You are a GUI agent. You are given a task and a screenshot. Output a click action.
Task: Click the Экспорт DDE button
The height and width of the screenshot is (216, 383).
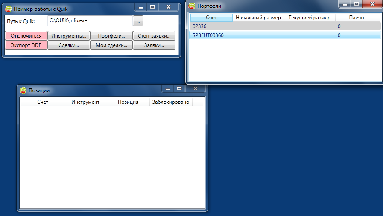[26, 45]
